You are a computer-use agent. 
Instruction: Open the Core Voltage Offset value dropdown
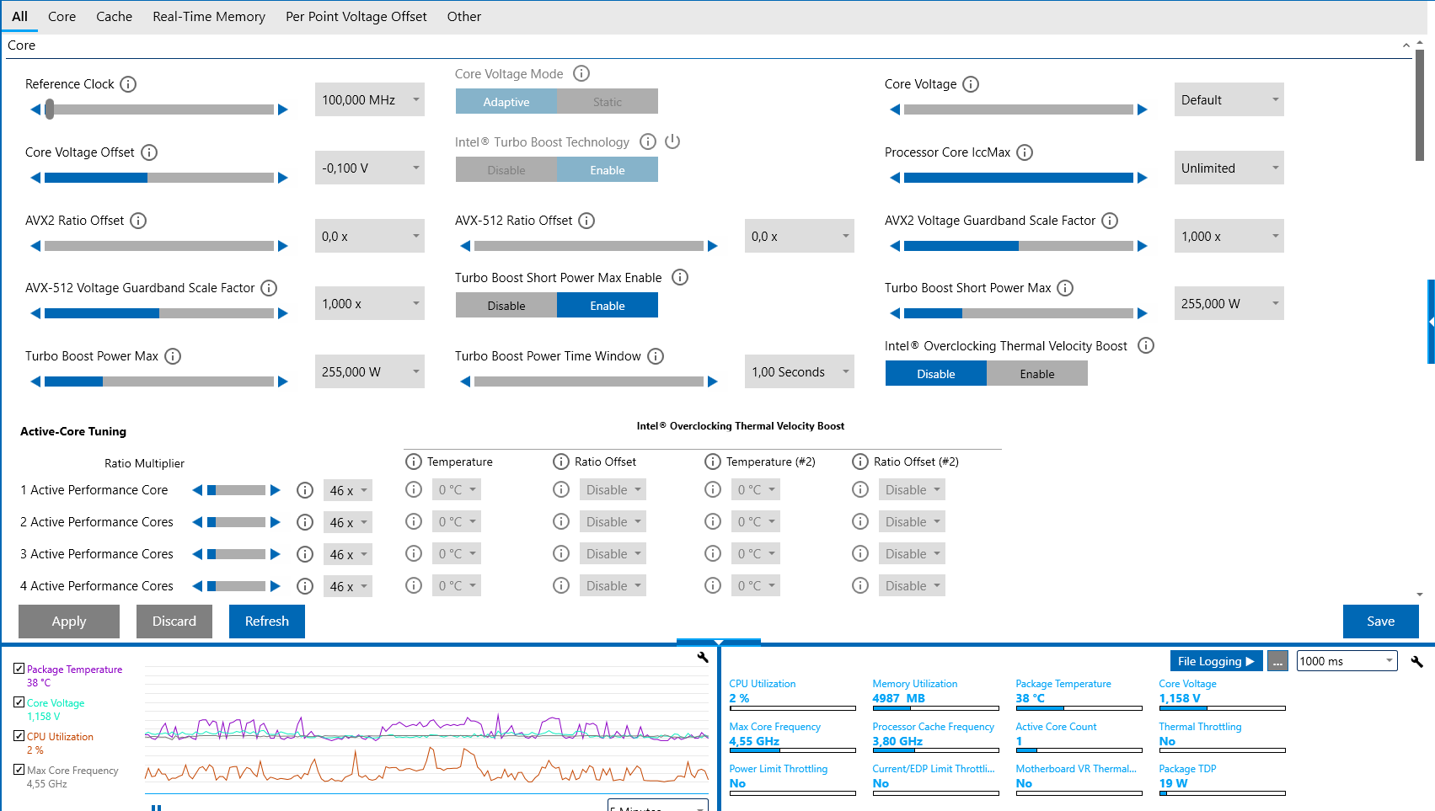tap(369, 168)
